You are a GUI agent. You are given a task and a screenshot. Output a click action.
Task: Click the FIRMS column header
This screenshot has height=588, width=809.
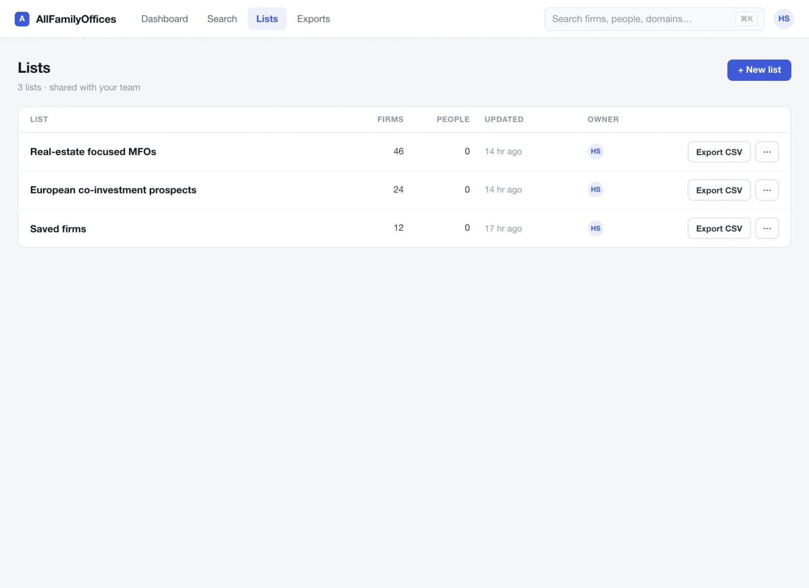[390, 119]
